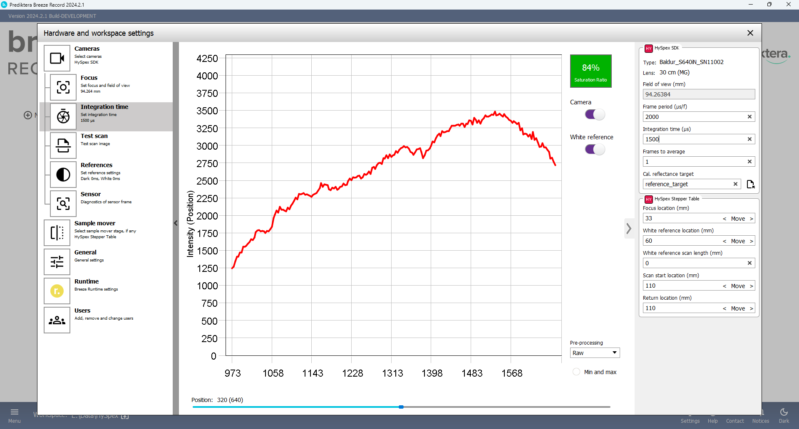Toggle the Camera switch
The image size is (799, 429).
595,114
